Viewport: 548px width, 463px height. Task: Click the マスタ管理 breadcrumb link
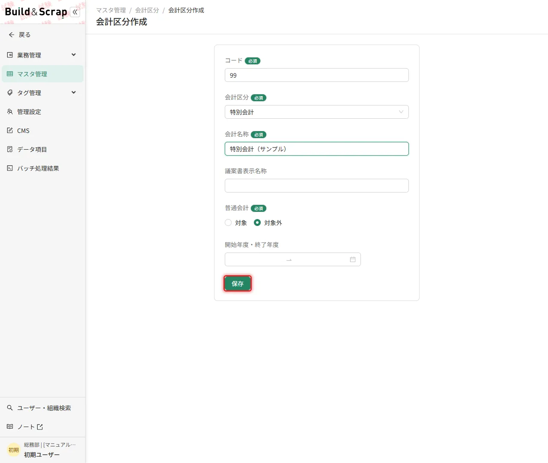[111, 10]
